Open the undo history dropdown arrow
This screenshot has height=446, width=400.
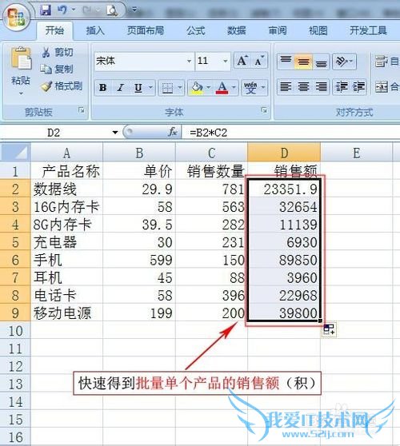click(x=73, y=10)
